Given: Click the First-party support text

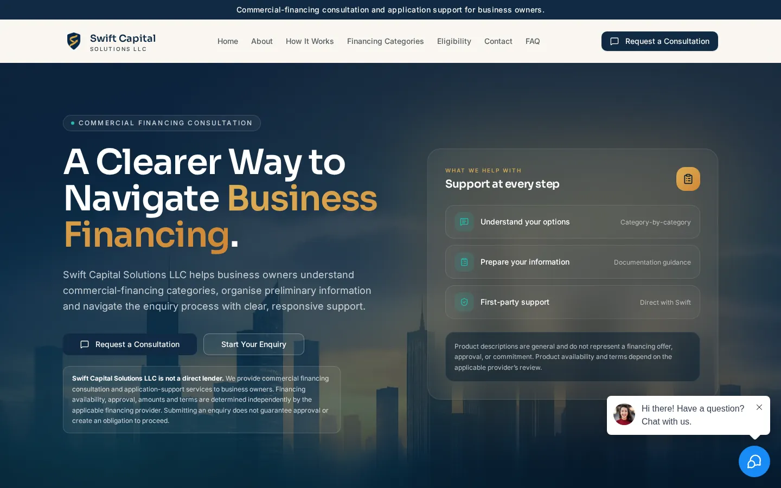Looking at the screenshot, I should point(515,302).
